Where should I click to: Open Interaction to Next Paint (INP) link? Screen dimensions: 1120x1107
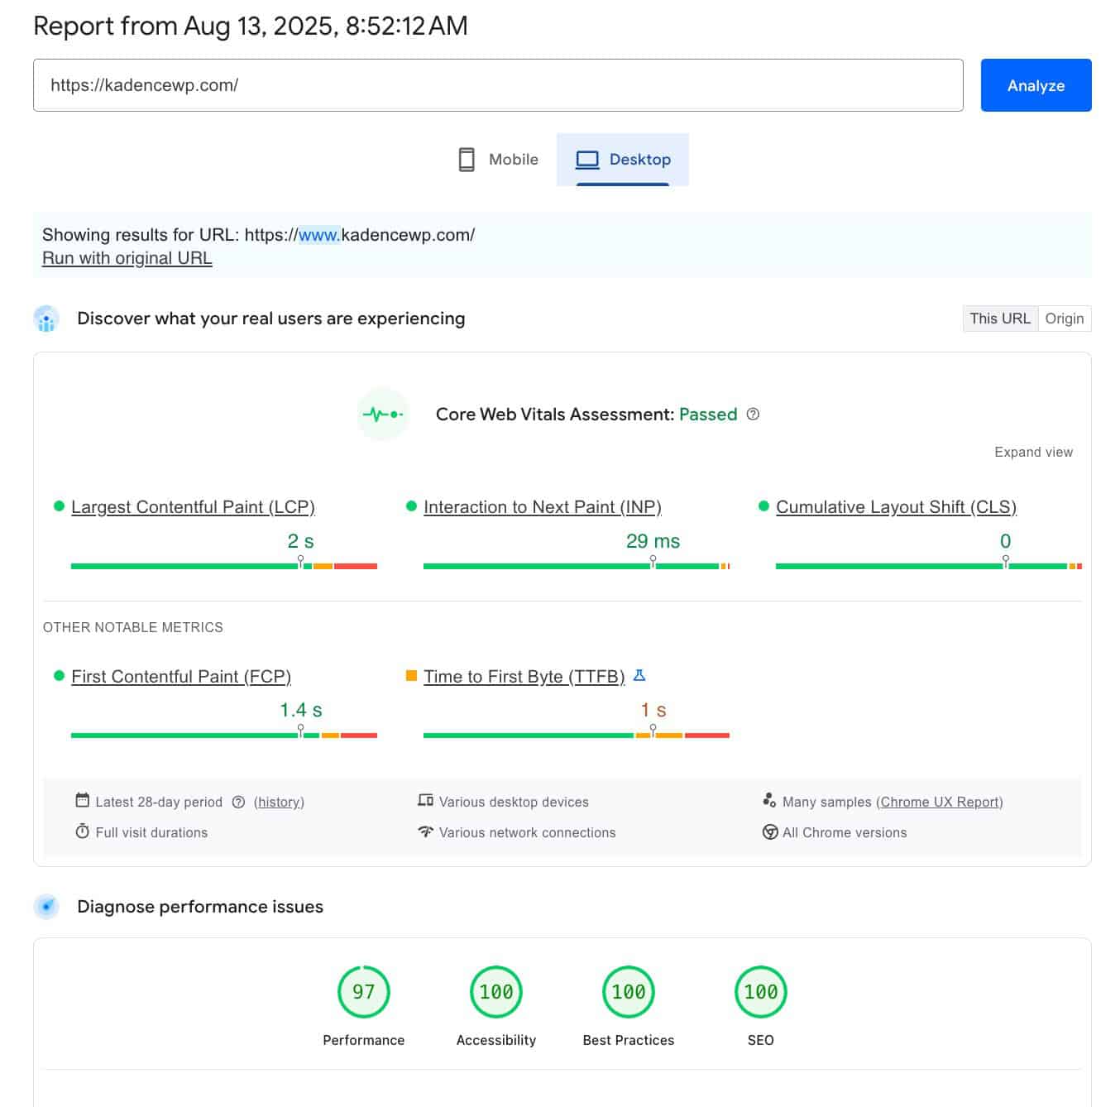(x=543, y=507)
